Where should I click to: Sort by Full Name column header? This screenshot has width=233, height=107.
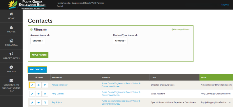(75, 77)
